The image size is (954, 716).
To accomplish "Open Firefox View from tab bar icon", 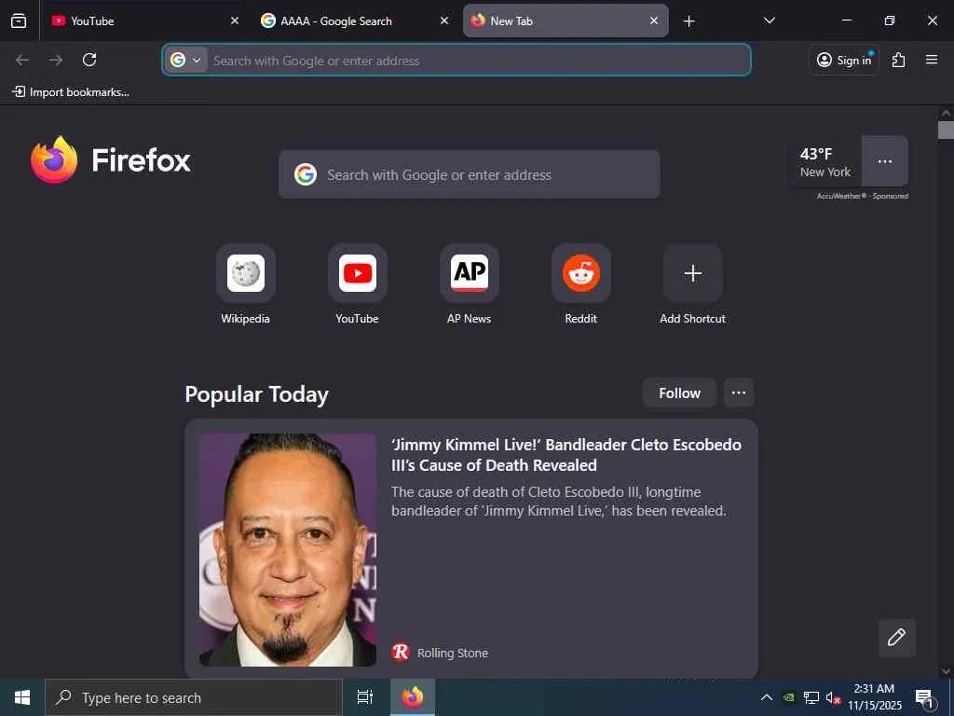I will (x=19, y=21).
